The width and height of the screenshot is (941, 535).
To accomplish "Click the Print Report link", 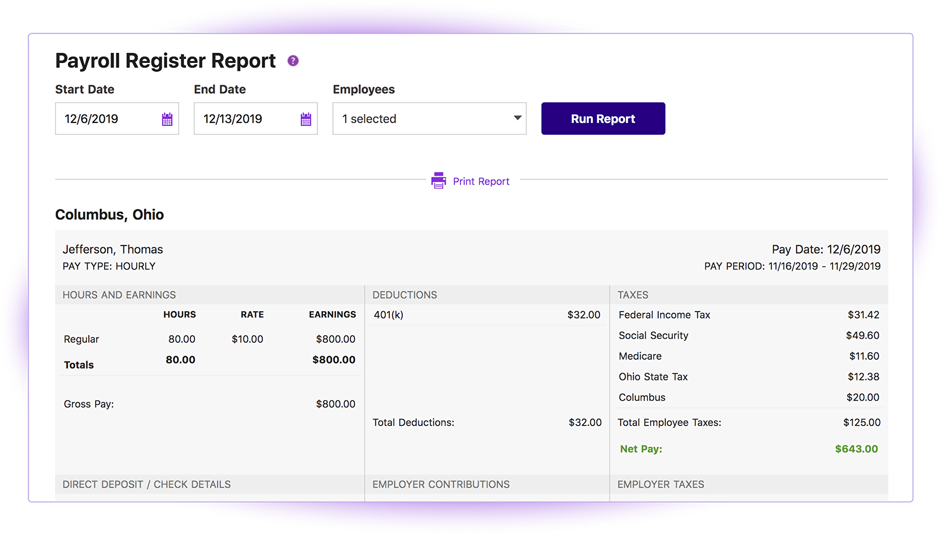I will (x=481, y=181).
